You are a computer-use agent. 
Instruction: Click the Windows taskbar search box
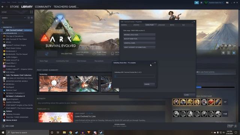pos(27,132)
